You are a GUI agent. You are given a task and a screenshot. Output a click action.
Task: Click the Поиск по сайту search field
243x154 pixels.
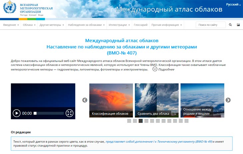[211, 25]
